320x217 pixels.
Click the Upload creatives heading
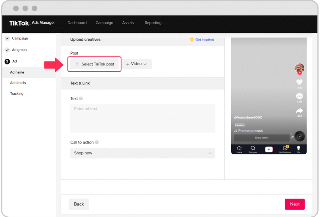[85, 40]
